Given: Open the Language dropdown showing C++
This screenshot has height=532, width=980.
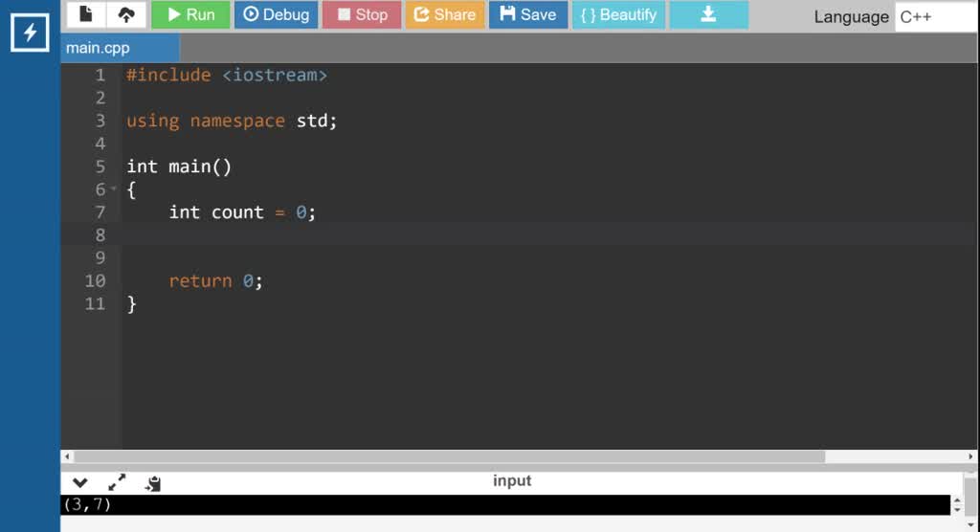Looking at the screenshot, I should 936,16.
